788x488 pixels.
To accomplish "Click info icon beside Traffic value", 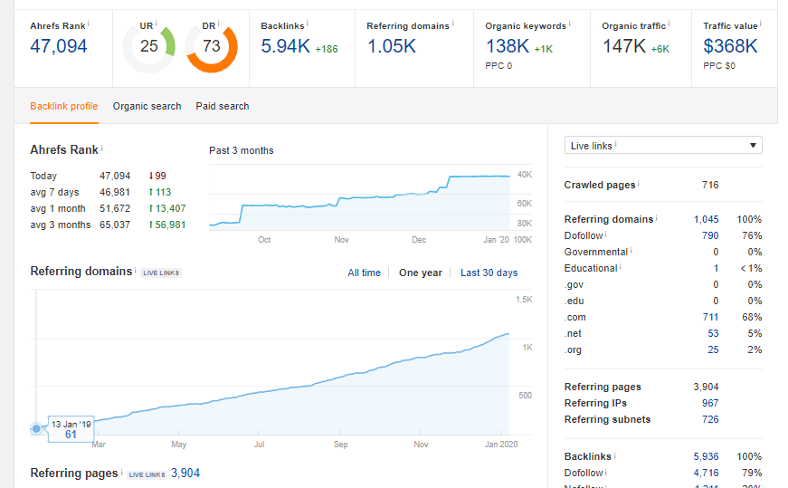I will 760,23.
